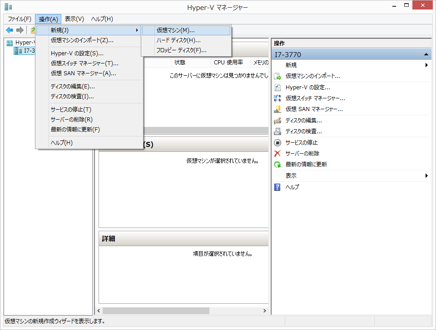The image size is (436, 330).
Task: Click the 仮想 SAN マネージャー icon
Action: [x=277, y=109]
